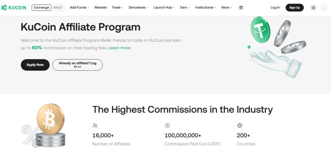Click the Number of Affiliates people icon
This screenshot has width=331, height=159.
95,125
